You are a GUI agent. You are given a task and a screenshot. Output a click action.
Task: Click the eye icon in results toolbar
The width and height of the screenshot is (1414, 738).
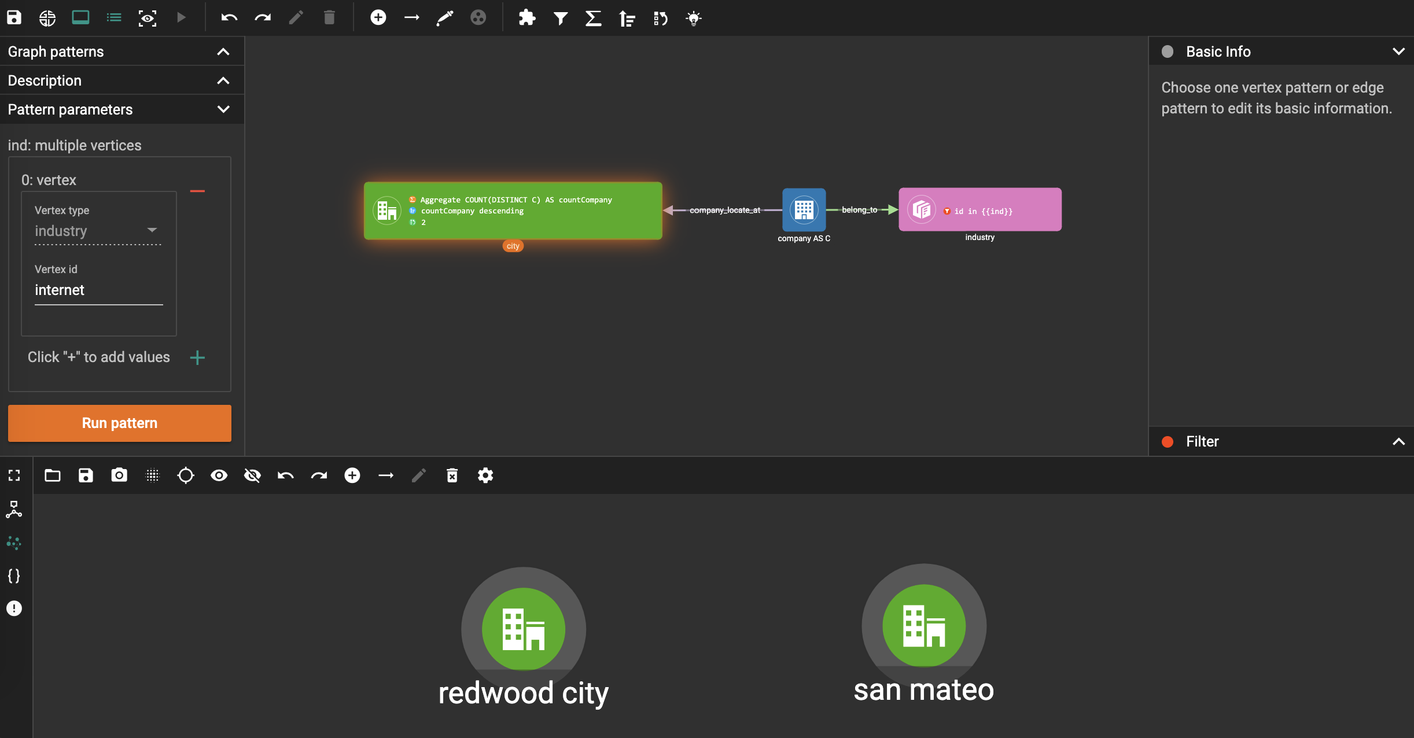(x=219, y=475)
